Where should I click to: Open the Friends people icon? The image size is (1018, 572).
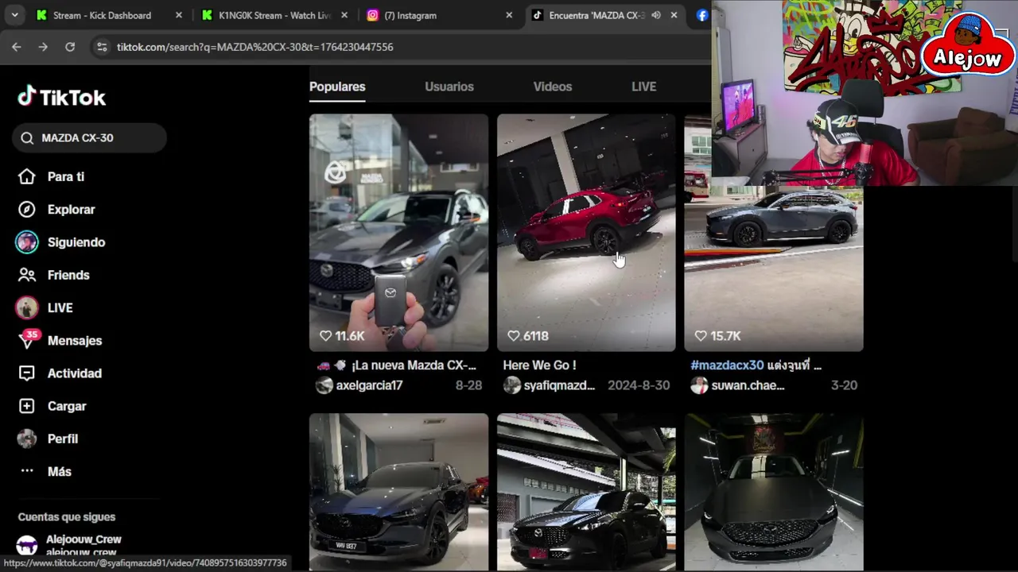(x=27, y=275)
